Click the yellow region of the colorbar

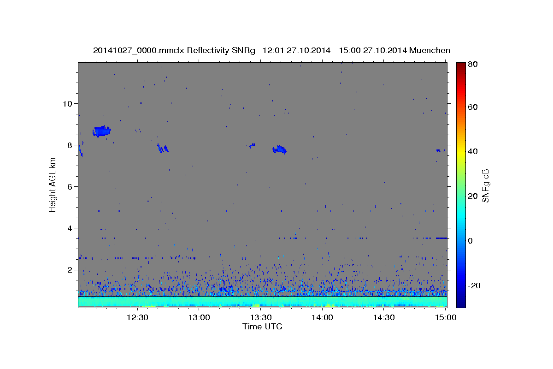click(x=460, y=152)
